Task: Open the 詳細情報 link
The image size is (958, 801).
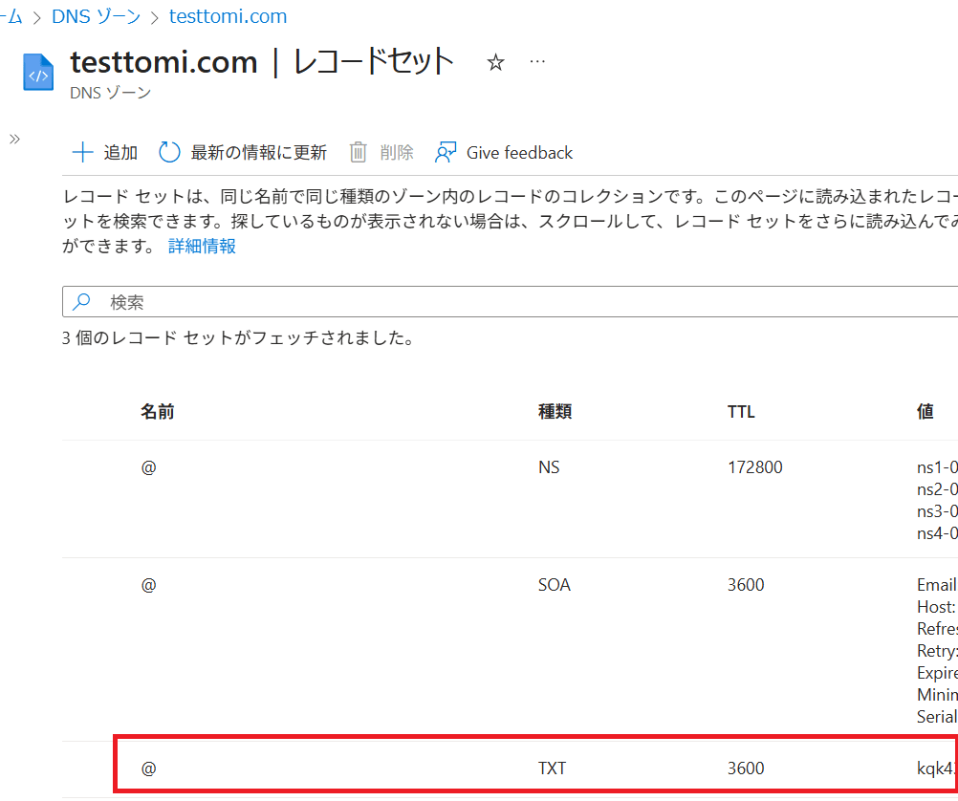Action: 202,247
